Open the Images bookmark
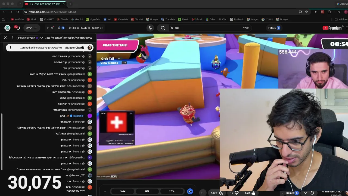This screenshot has height=196, width=348. [253, 19]
